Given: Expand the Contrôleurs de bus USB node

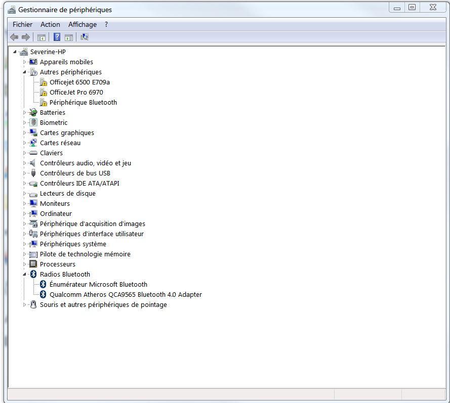Looking at the screenshot, I should click(x=24, y=173).
